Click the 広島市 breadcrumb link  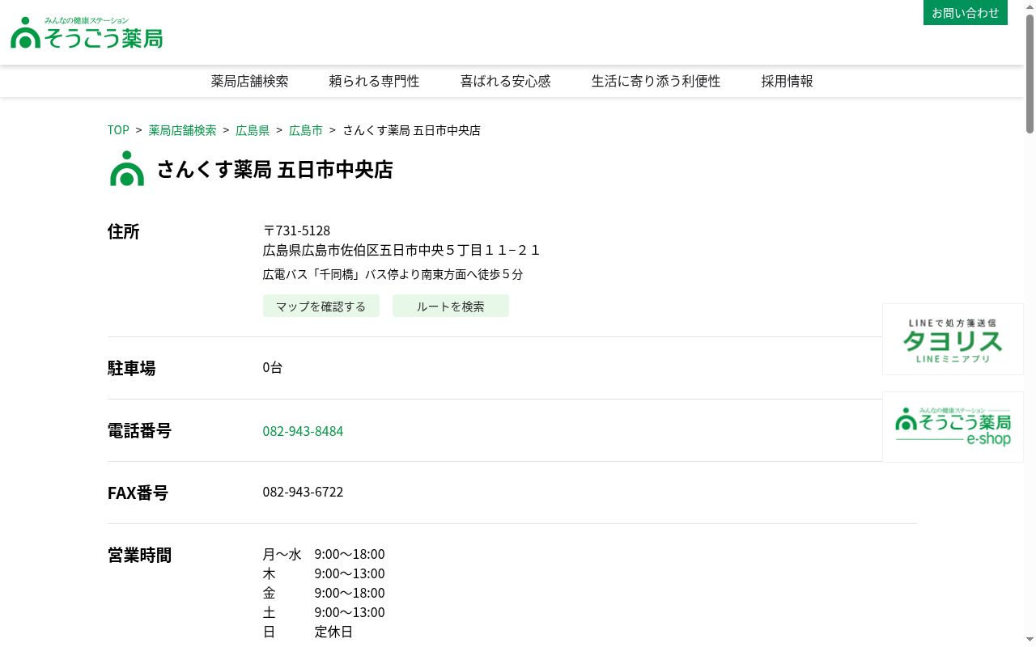(x=306, y=130)
